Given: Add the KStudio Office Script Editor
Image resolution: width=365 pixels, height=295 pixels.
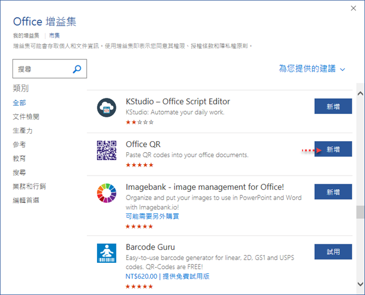Looking at the screenshot, I should [x=333, y=106].
